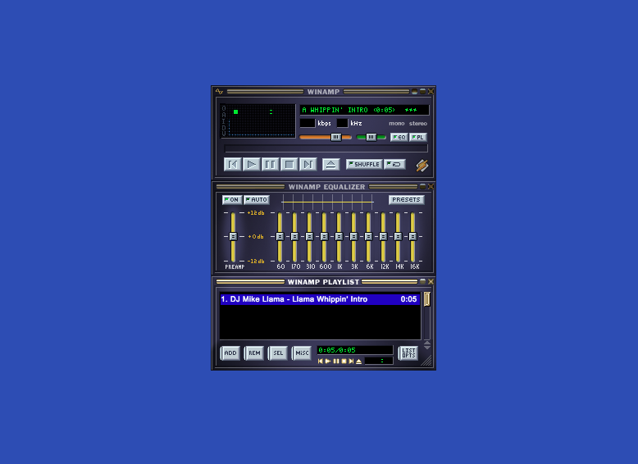Viewport: 638px width, 464px height.
Task: Toggle the equalizer ON button
Action: click(231, 200)
